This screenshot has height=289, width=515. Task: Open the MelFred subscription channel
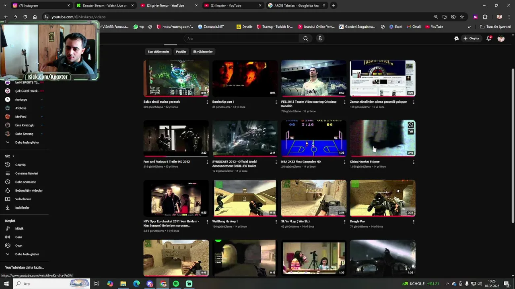21,117
